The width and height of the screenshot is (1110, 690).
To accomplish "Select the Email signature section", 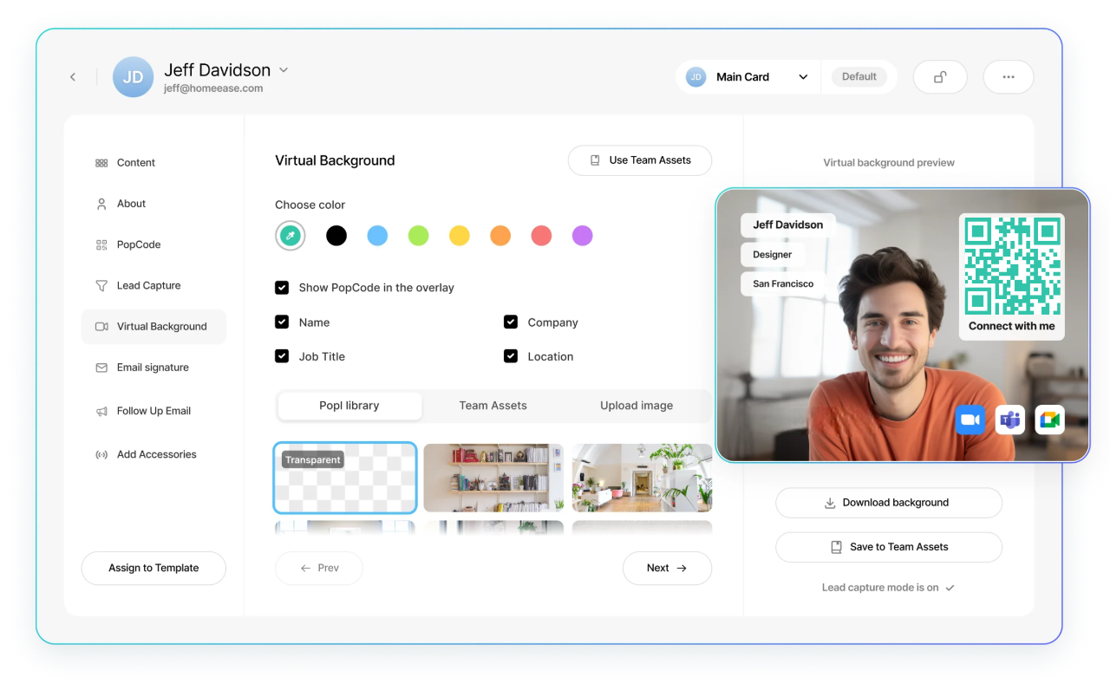I will point(152,367).
